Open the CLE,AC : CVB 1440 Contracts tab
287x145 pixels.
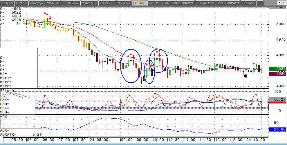pyautogui.click(x=218, y=3)
